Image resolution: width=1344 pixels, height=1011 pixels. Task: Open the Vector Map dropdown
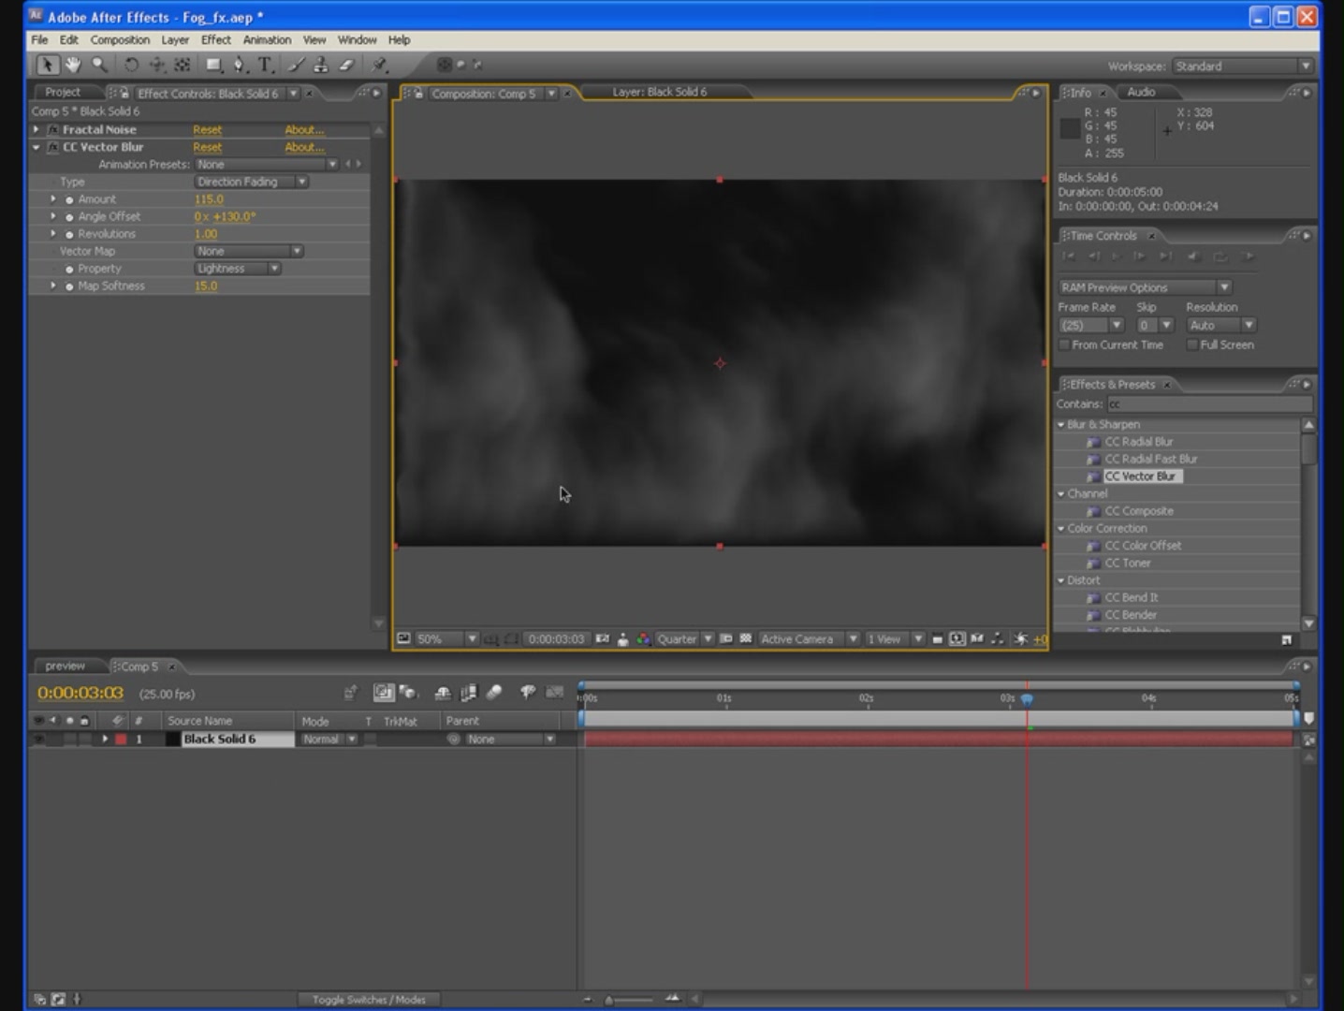(248, 251)
